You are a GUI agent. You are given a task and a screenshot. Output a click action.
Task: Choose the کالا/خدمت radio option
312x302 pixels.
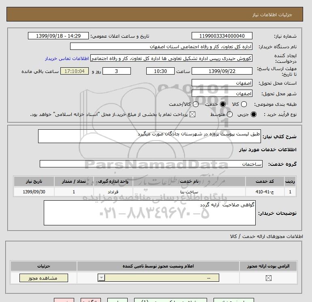(196, 104)
